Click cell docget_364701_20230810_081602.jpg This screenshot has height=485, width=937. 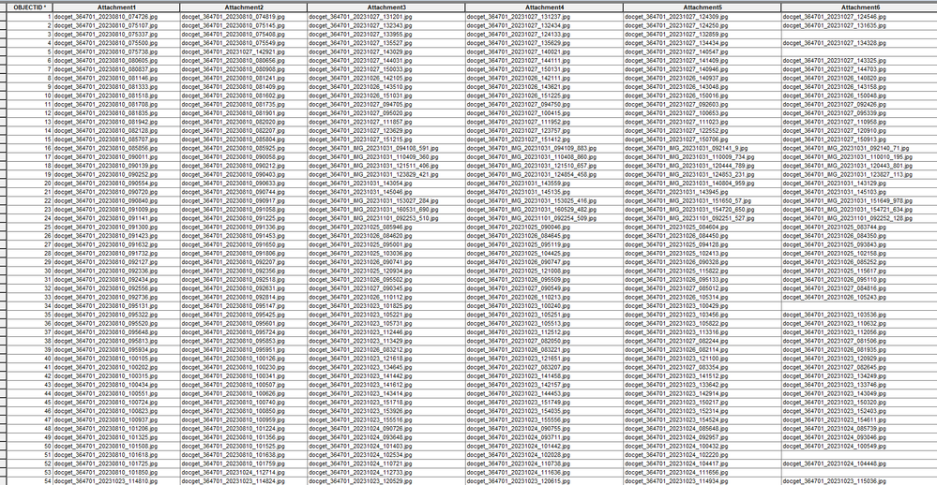244,96
